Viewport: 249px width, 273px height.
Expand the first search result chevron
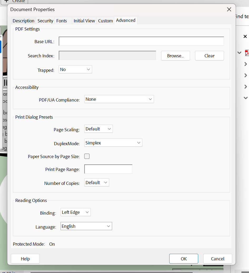[246, 64]
